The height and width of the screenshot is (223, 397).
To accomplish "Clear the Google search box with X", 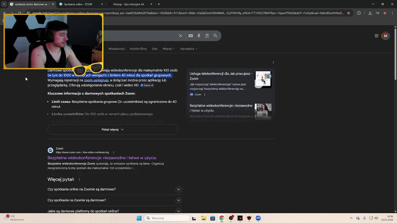I will [x=181, y=36].
